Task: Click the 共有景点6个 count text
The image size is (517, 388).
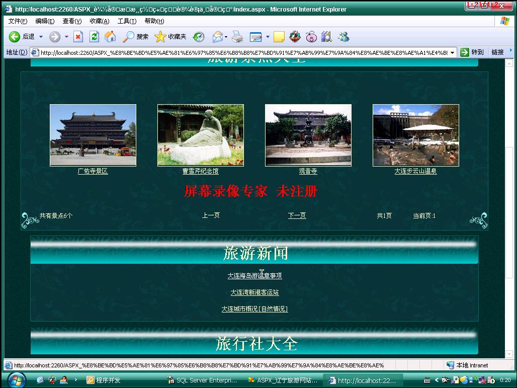Action: [x=56, y=216]
